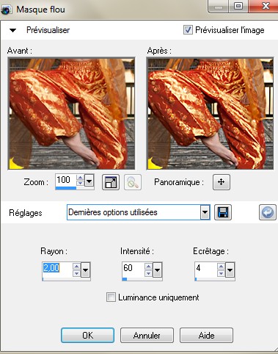Click the fit-to-window preview icon
The height and width of the screenshot is (354, 278).
point(111,182)
